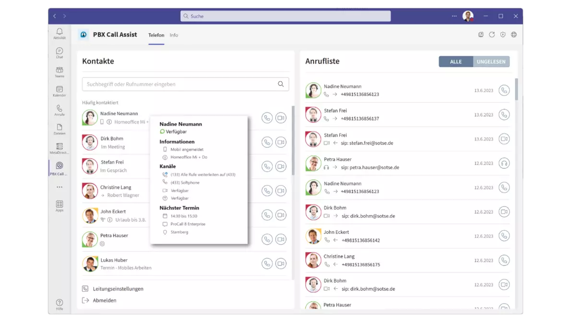Video call back Stefan Frei sip entry
Image resolution: width=571 pixels, height=322 pixels.
coord(504,139)
